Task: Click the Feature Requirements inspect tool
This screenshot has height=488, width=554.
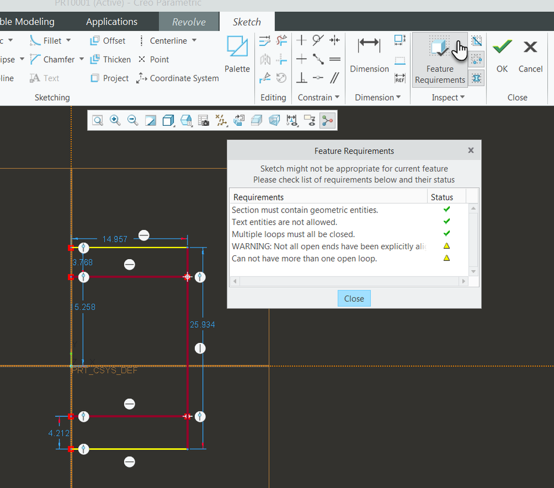Action: [440, 60]
